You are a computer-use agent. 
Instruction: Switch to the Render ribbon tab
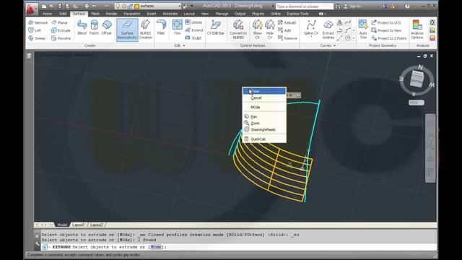click(x=111, y=14)
